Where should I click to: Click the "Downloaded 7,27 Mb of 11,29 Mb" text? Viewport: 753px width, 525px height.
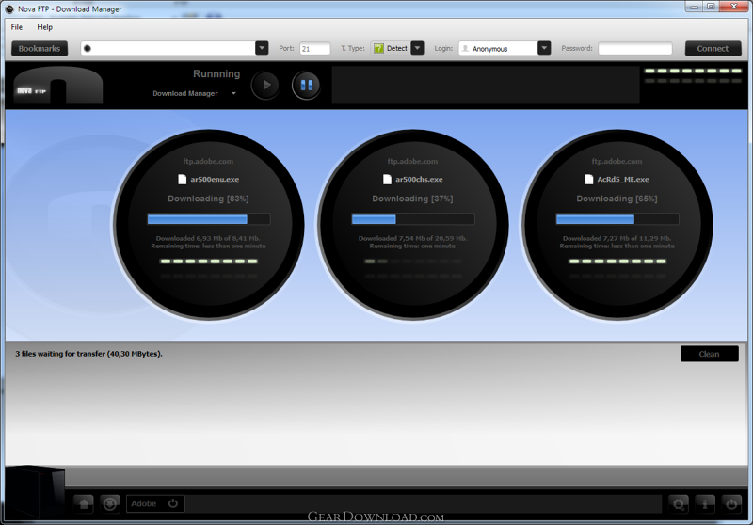[617, 238]
